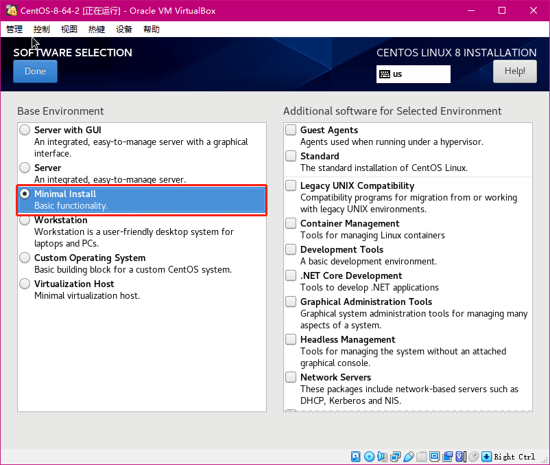Image resolution: width=550 pixels, height=465 pixels.
Task: Check Container Management add-on
Action: (291, 223)
